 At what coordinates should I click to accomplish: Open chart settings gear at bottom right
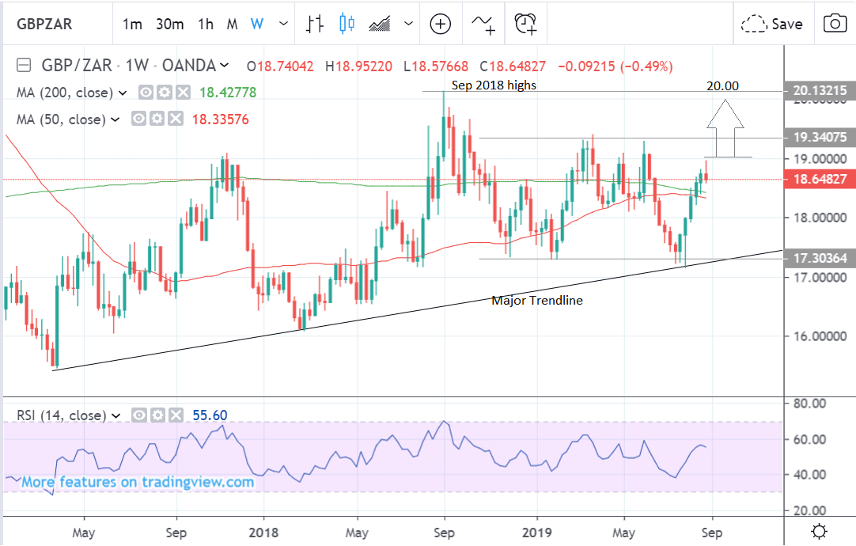pyautogui.click(x=820, y=531)
